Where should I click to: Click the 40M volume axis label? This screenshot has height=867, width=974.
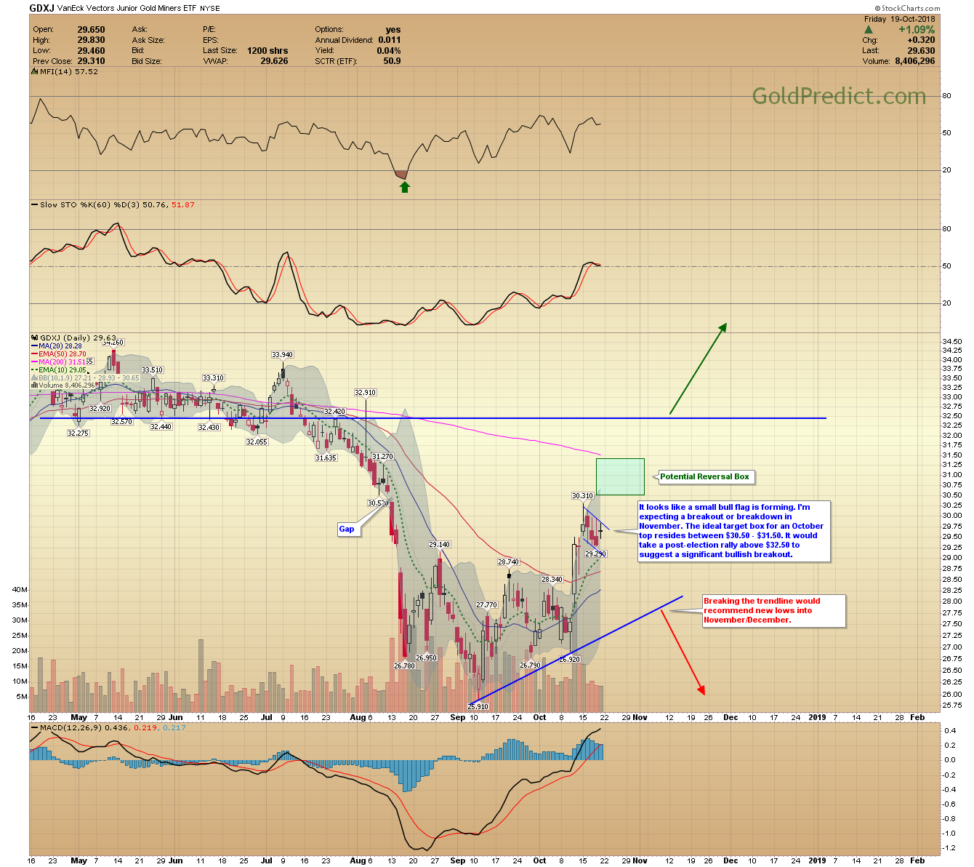click(20, 590)
